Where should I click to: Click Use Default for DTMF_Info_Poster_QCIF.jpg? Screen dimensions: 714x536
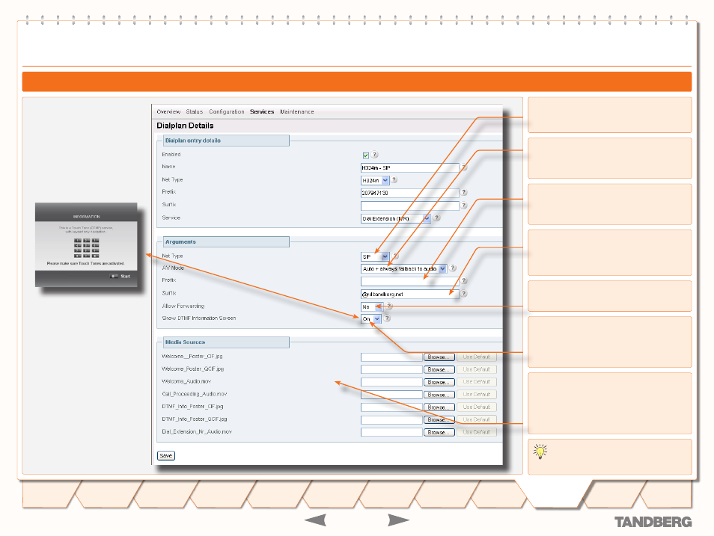(x=477, y=420)
